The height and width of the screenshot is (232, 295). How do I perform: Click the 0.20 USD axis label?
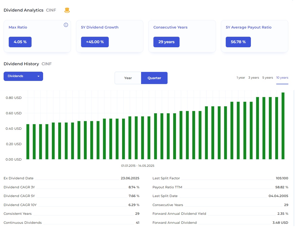(14, 144)
